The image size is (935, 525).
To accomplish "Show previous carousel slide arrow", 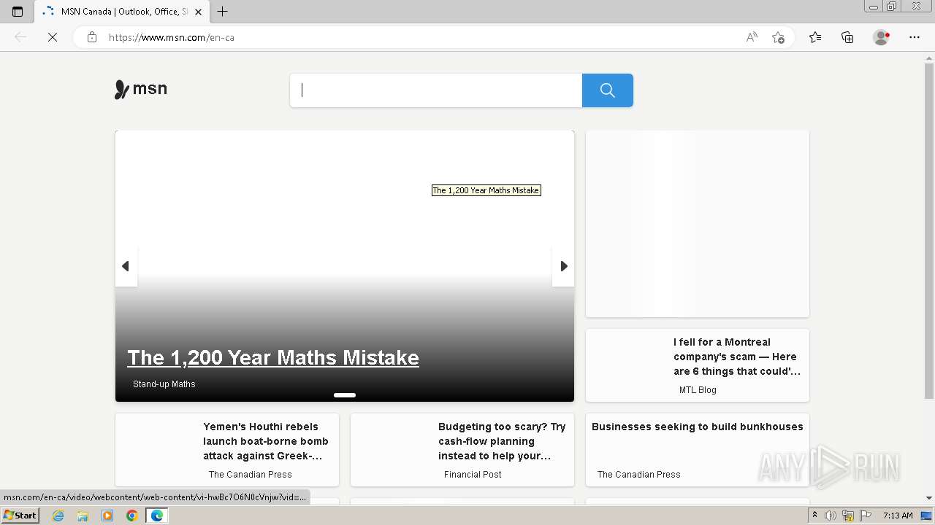I will click(x=126, y=266).
